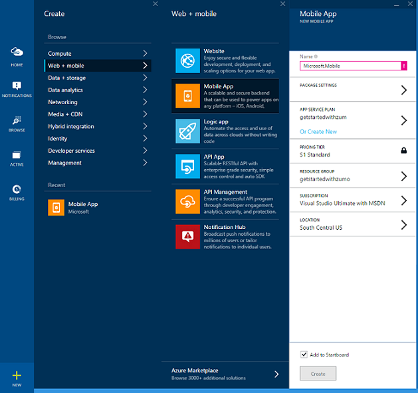Viewport: 418px width, 393px height.
Task: Open Notification Hub item title
Action: [225, 227]
